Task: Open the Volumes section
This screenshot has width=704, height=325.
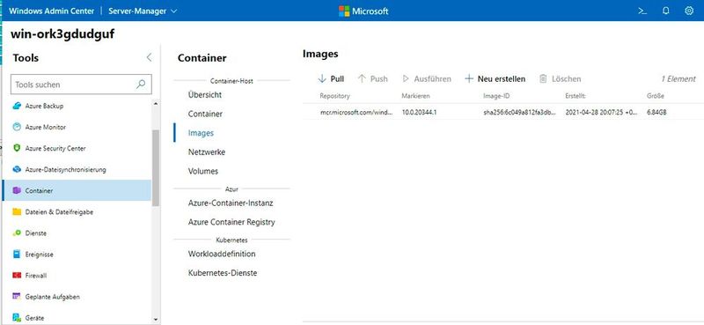Action: [203, 171]
